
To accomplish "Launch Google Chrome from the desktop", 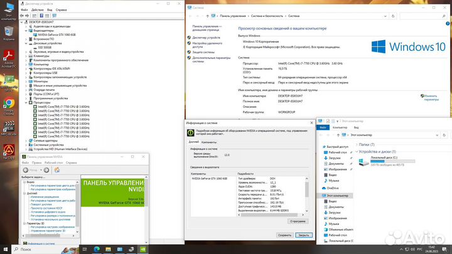I will pos(9,106).
